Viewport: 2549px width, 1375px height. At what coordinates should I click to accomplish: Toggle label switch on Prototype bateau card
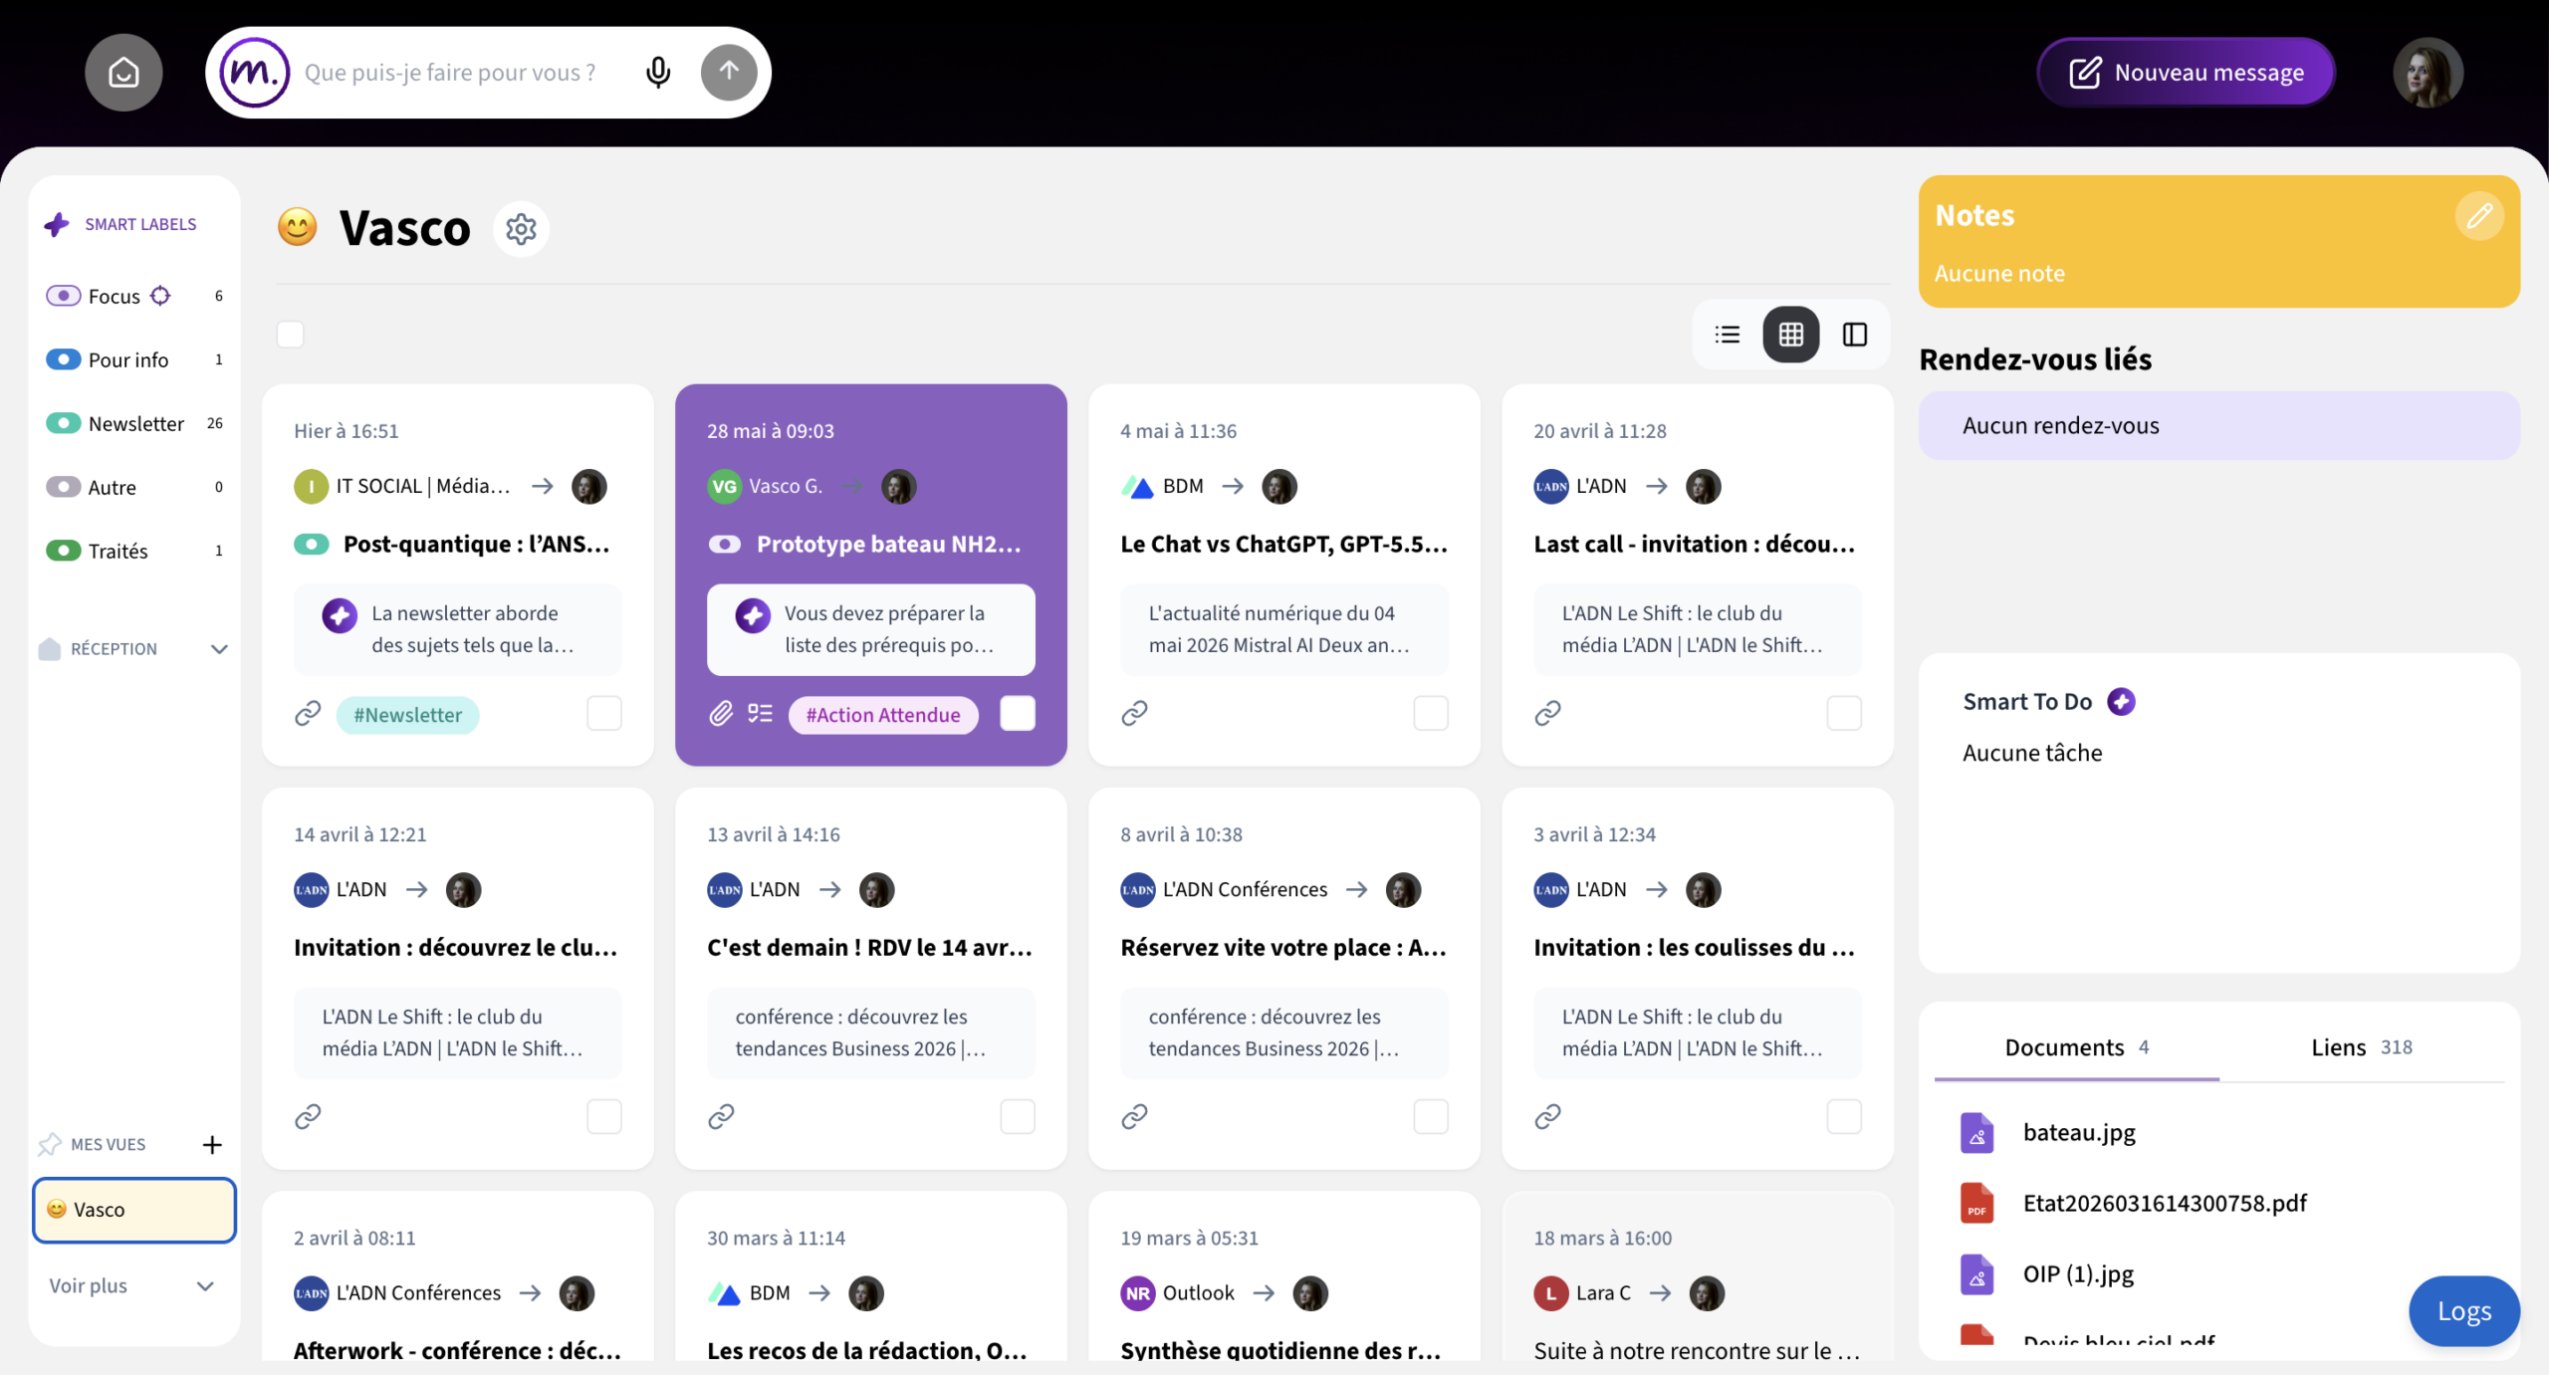coord(725,545)
